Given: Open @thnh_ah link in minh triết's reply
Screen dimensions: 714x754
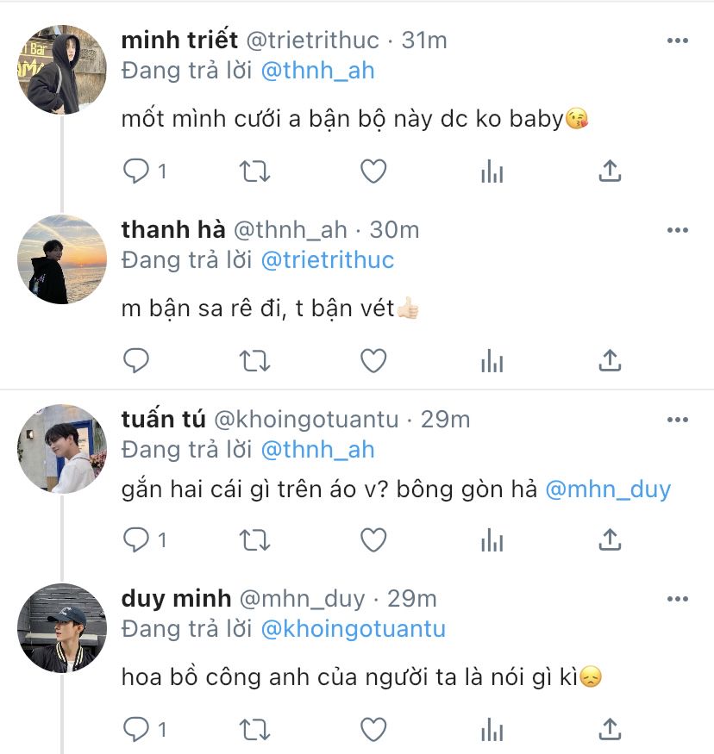Looking at the screenshot, I should point(317,71).
